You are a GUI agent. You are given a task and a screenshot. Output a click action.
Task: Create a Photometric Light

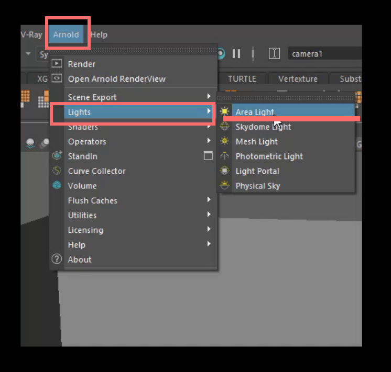pos(286,156)
